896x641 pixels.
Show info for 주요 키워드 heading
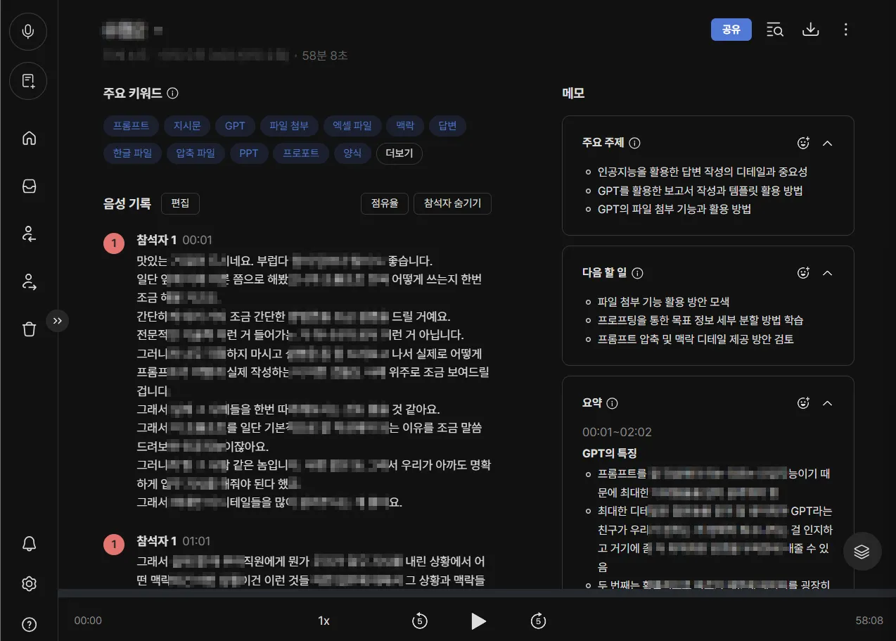click(x=173, y=93)
